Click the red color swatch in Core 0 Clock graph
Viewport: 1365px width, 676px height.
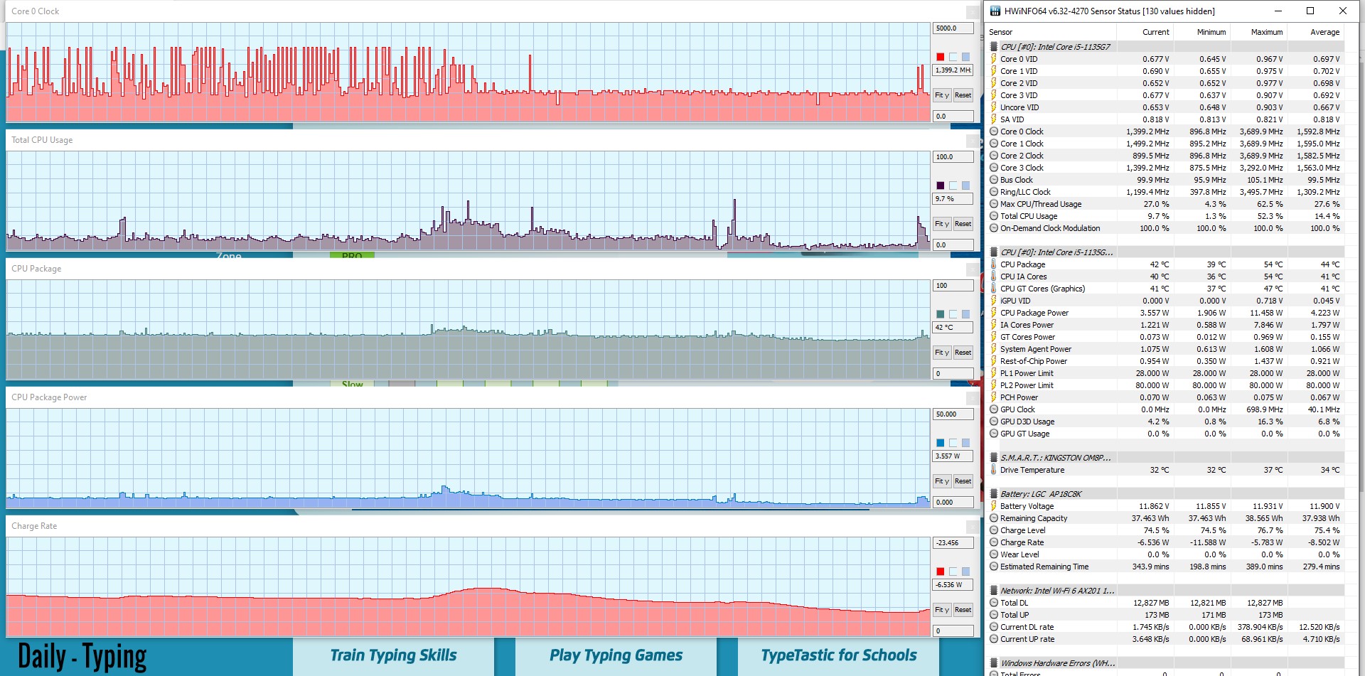(x=940, y=57)
